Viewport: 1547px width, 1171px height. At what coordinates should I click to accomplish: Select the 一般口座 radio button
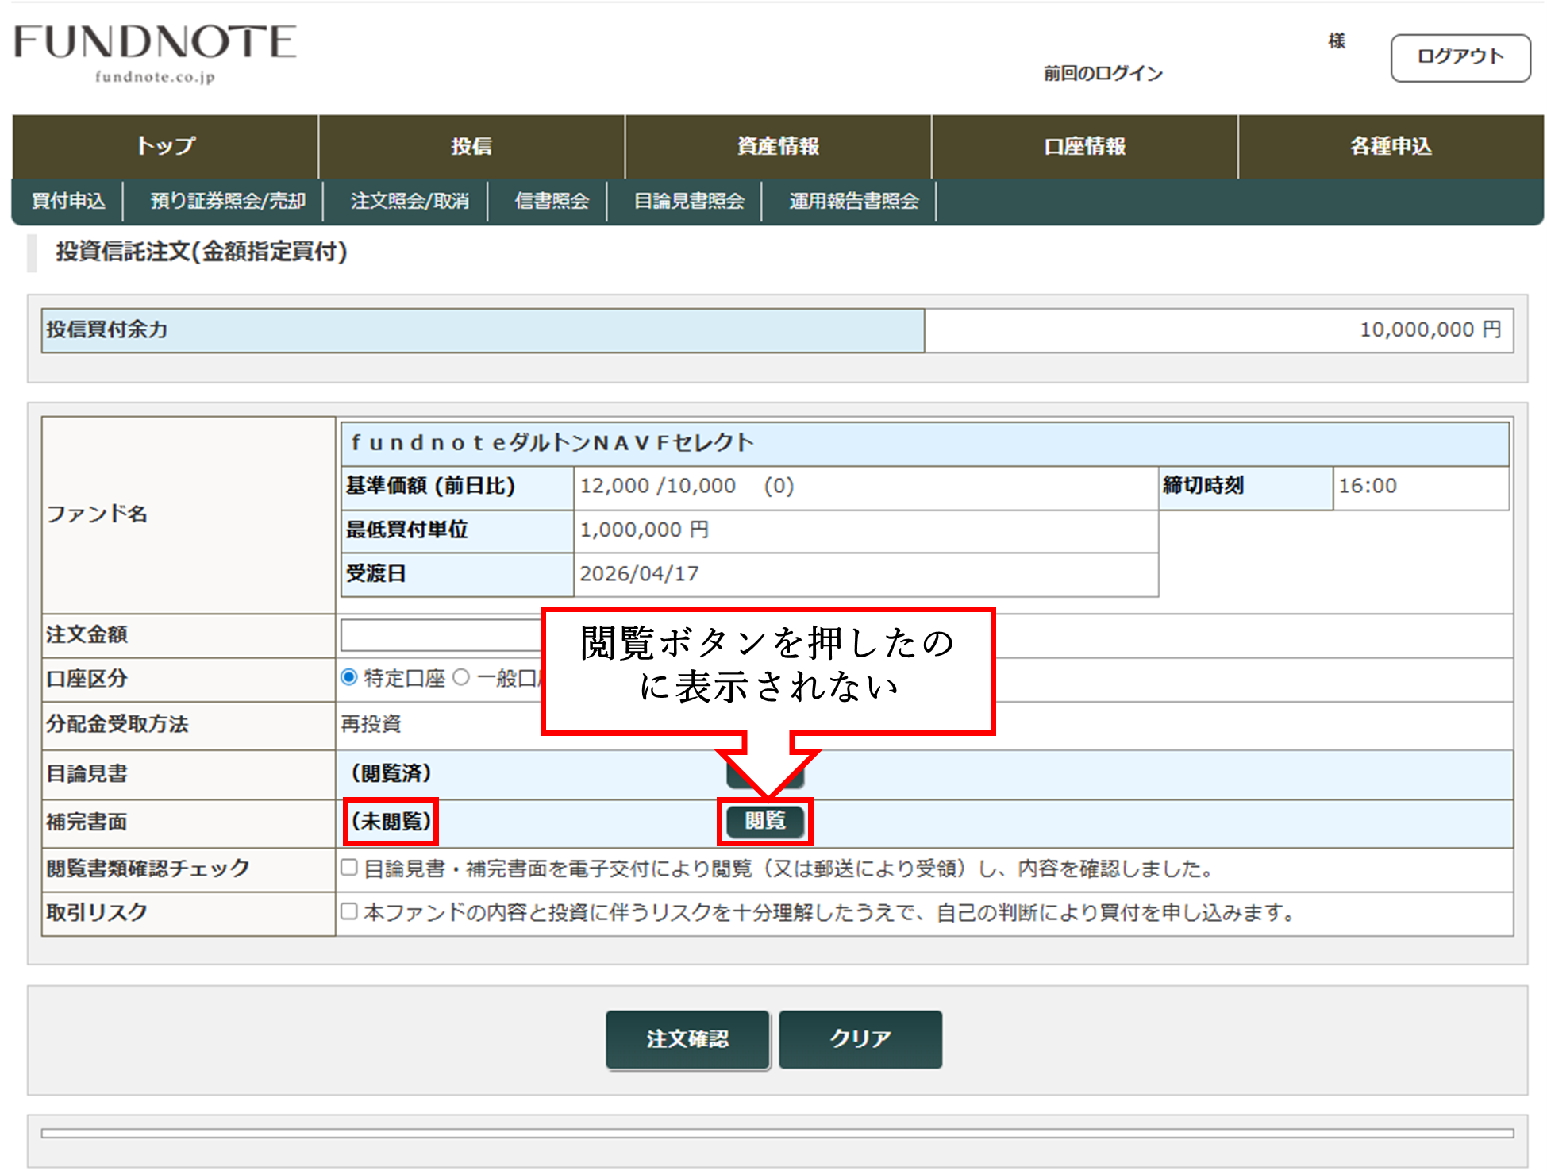click(461, 677)
